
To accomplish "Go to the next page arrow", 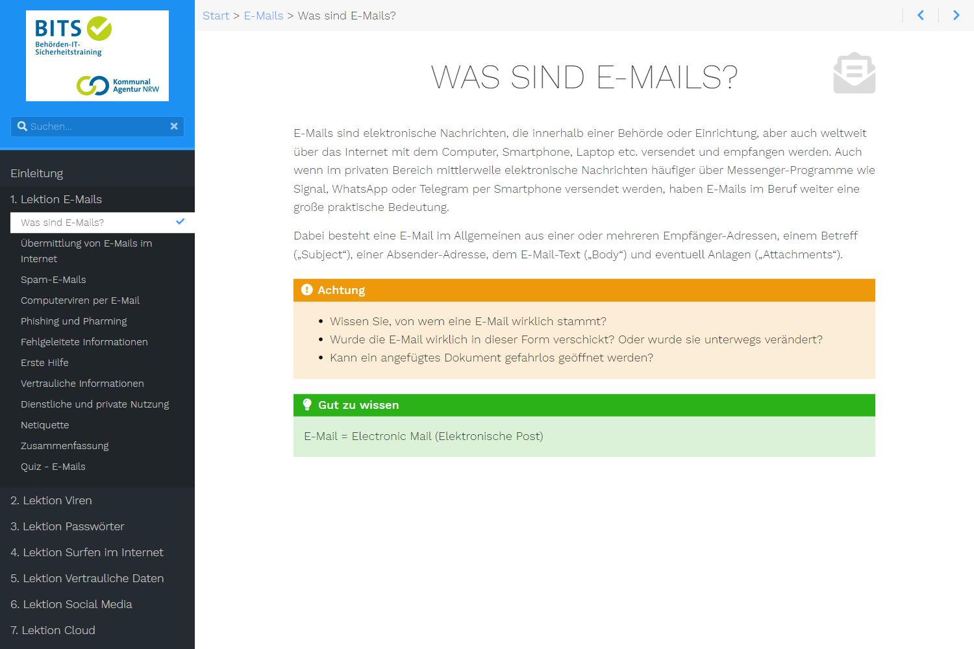I will [x=956, y=16].
